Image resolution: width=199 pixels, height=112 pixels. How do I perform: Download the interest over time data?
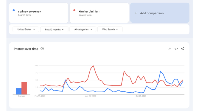[x=170, y=49]
